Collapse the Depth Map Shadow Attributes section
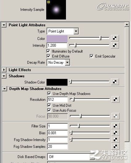 tap(4, 89)
